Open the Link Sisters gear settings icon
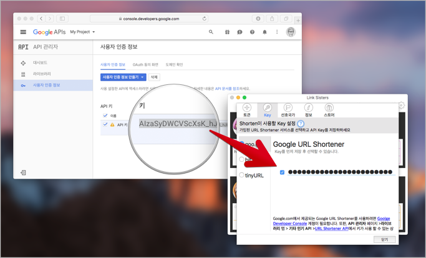 pos(402,106)
